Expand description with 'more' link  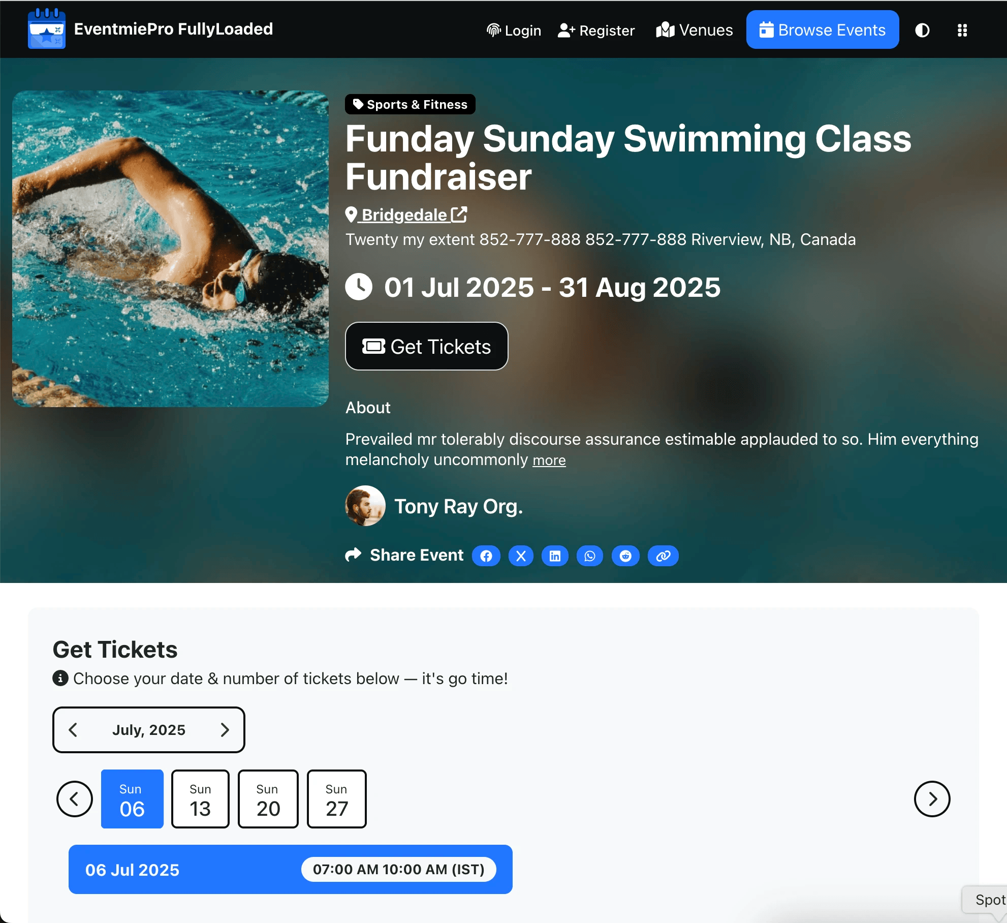[x=549, y=460]
